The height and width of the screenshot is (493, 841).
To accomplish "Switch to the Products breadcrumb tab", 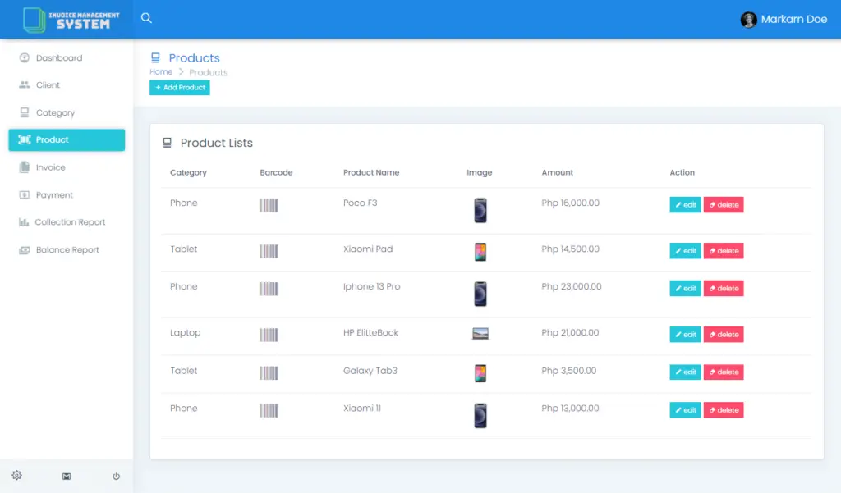I will 208,71.
